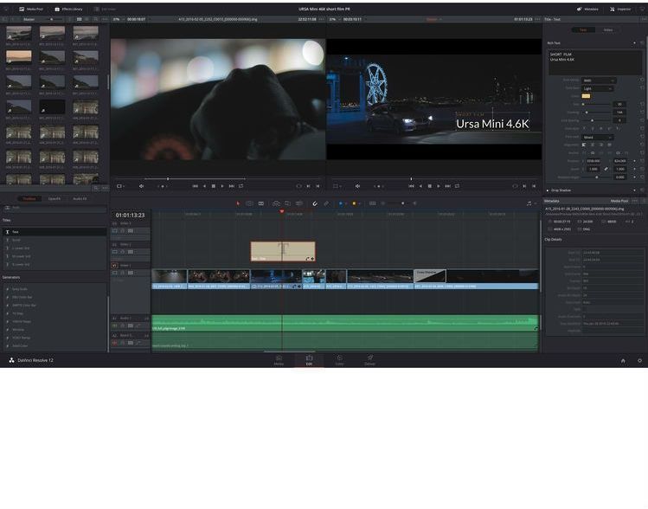Click the replace clip icon in toolbar

tap(299, 203)
